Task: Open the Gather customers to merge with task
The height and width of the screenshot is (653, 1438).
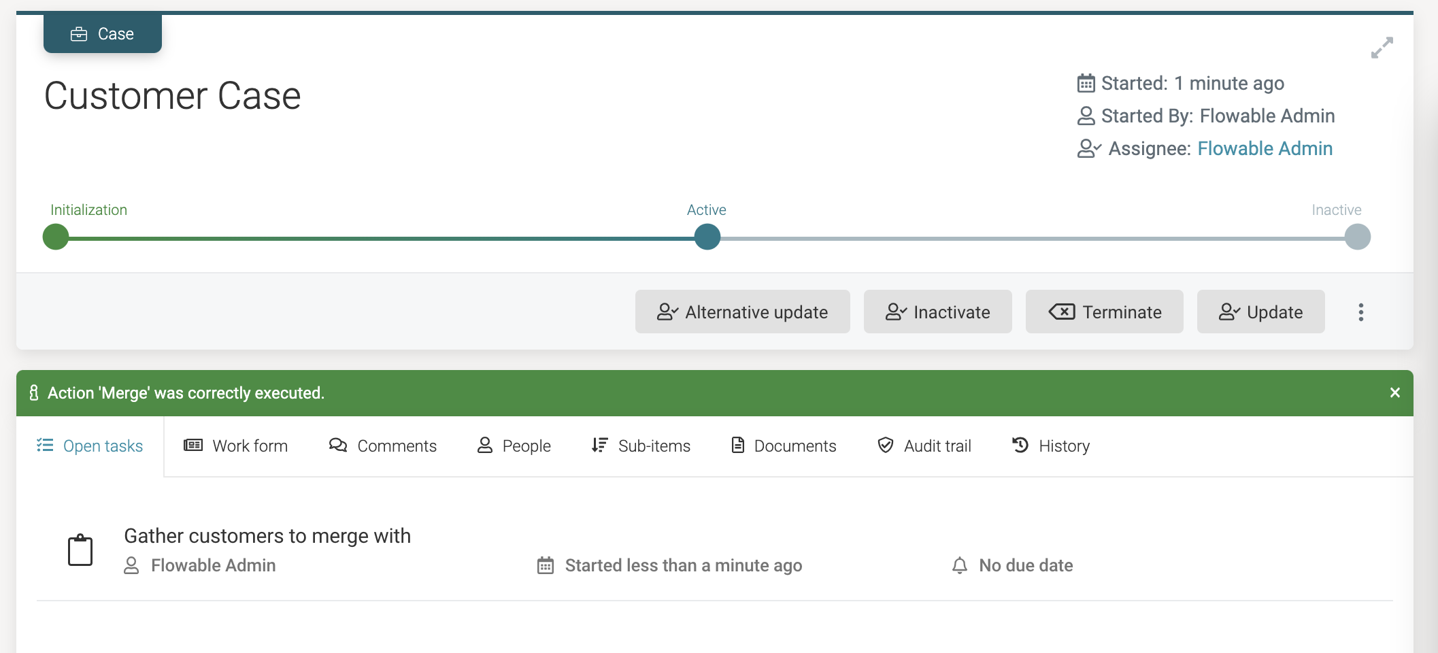Action: coord(267,536)
